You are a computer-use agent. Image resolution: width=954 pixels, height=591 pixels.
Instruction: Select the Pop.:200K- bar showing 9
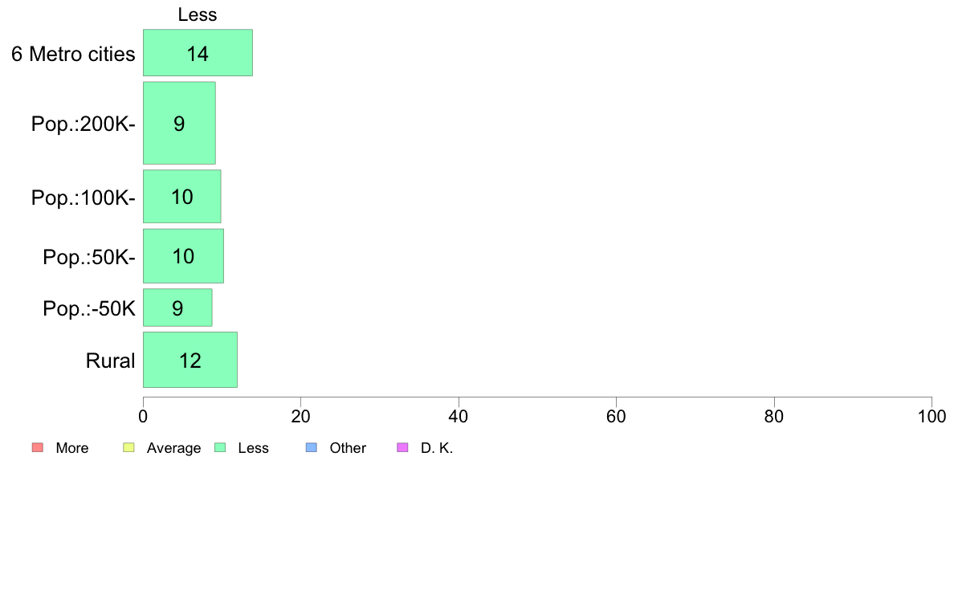[x=179, y=123]
